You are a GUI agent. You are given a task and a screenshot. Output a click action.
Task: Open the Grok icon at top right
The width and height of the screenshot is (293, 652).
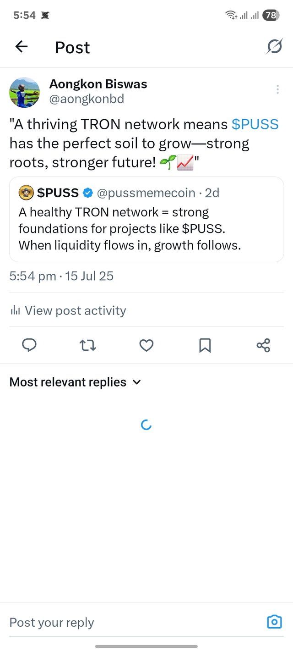click(274, 46)
